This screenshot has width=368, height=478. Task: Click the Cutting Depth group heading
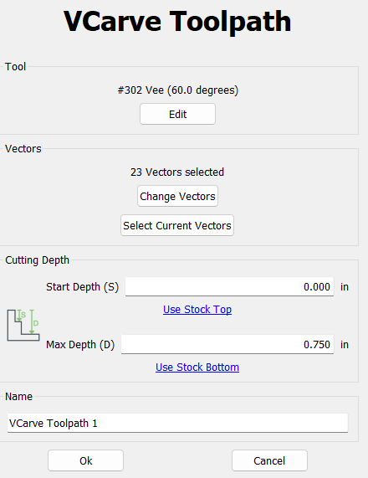click(37, 260)
